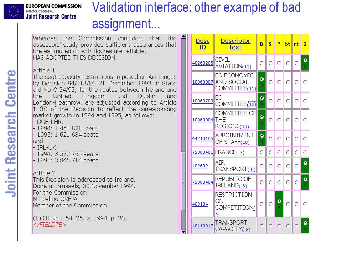
Task: Click the 'Article 2' heading text
Action: pos(44,173)
